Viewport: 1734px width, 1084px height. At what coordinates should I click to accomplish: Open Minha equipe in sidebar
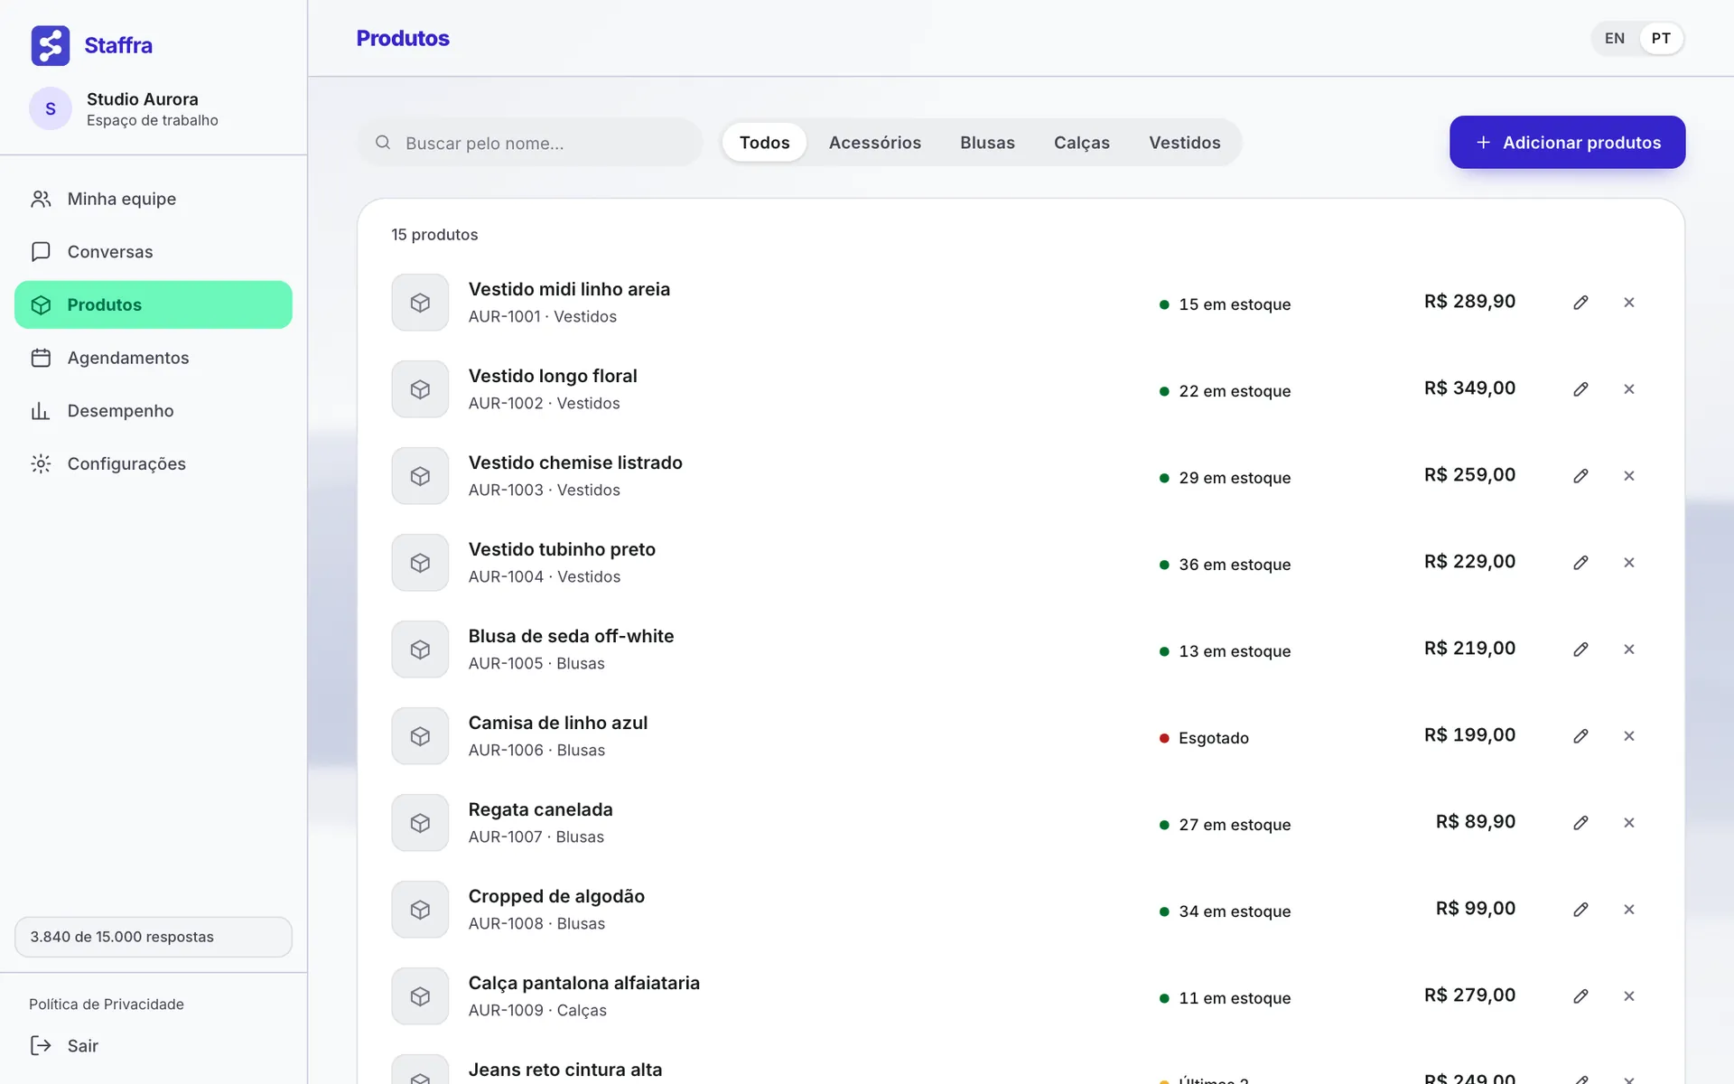click(154, 199)
